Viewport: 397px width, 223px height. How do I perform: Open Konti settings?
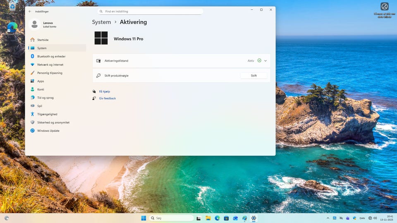click(57, 89)
